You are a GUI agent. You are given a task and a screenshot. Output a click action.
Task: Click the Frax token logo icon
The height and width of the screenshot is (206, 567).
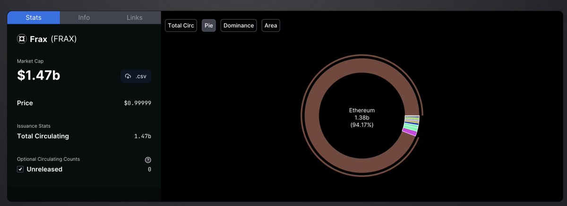[22, 39]
